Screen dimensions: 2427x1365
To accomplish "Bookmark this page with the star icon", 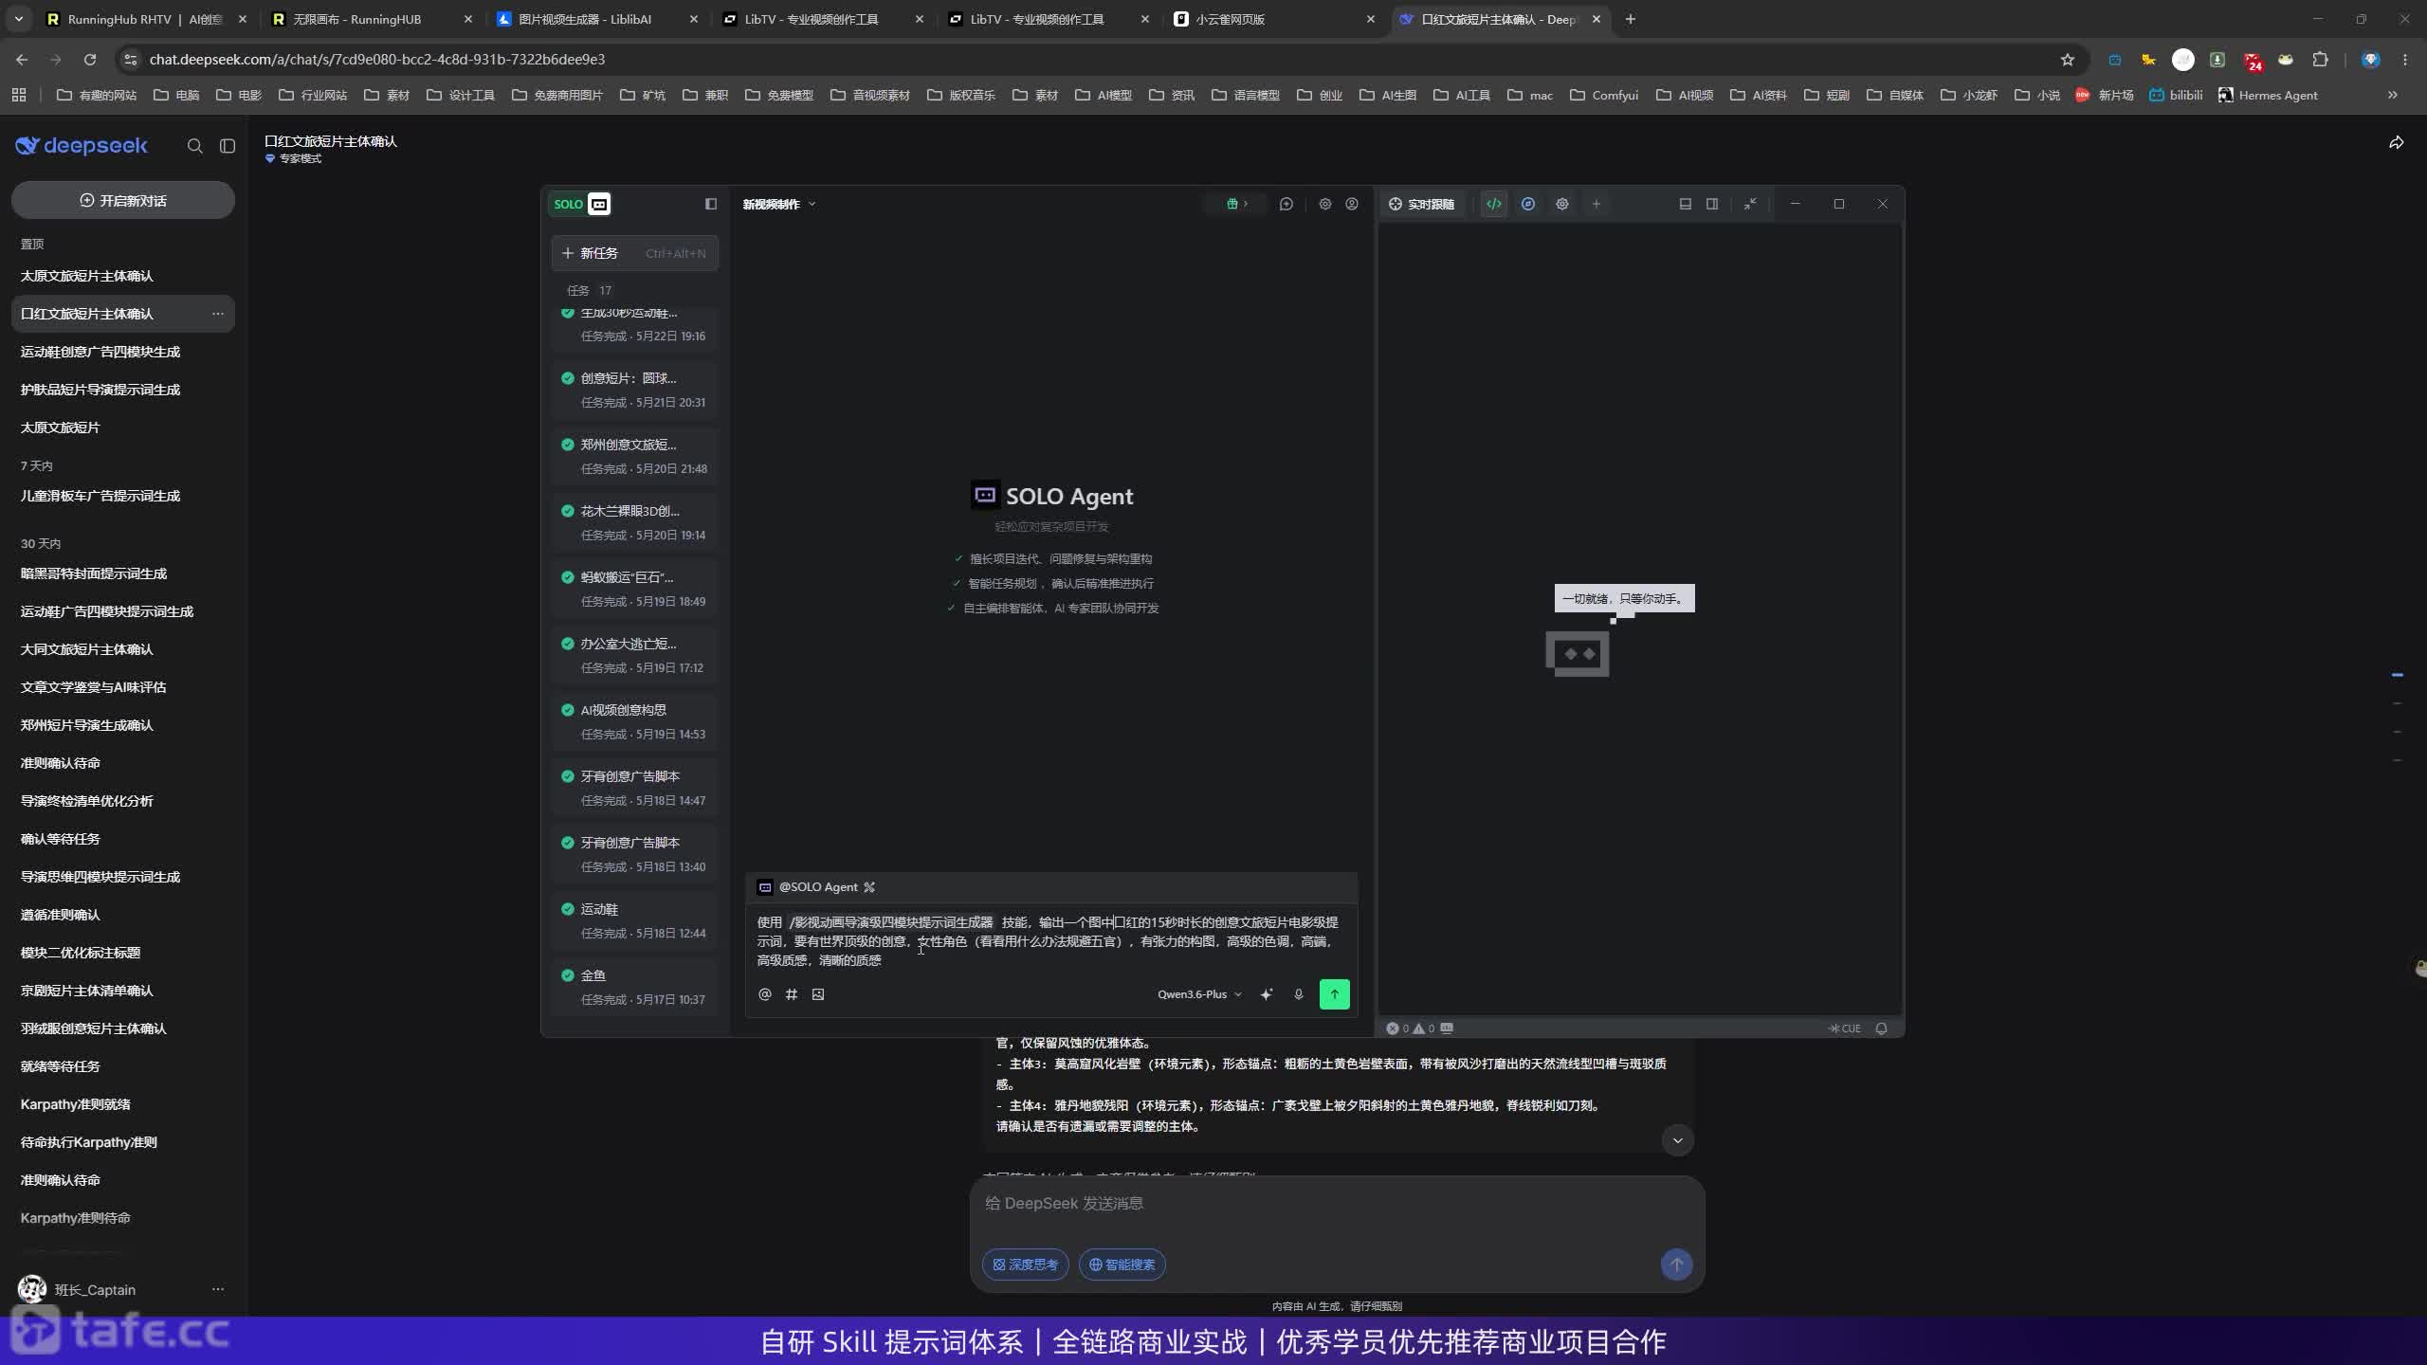I will tap(2068, 60).
